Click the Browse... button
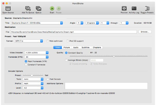 pyautogui.click(x=145, y=32)
